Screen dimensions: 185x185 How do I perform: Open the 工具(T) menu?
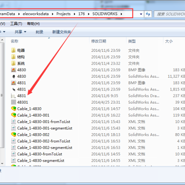coord(16,24)
